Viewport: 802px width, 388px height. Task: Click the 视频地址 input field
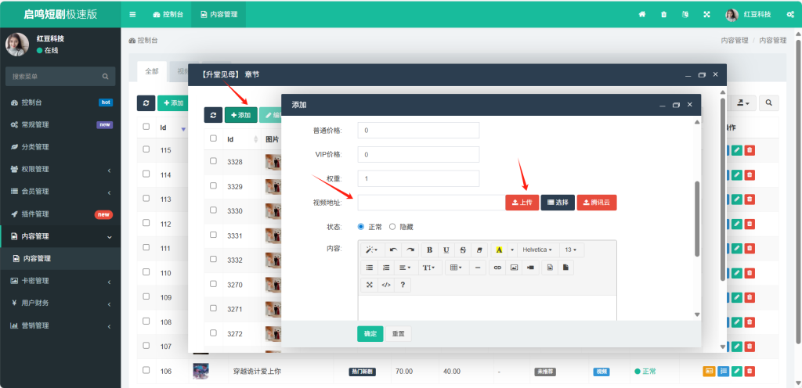[x=431, y=203]
